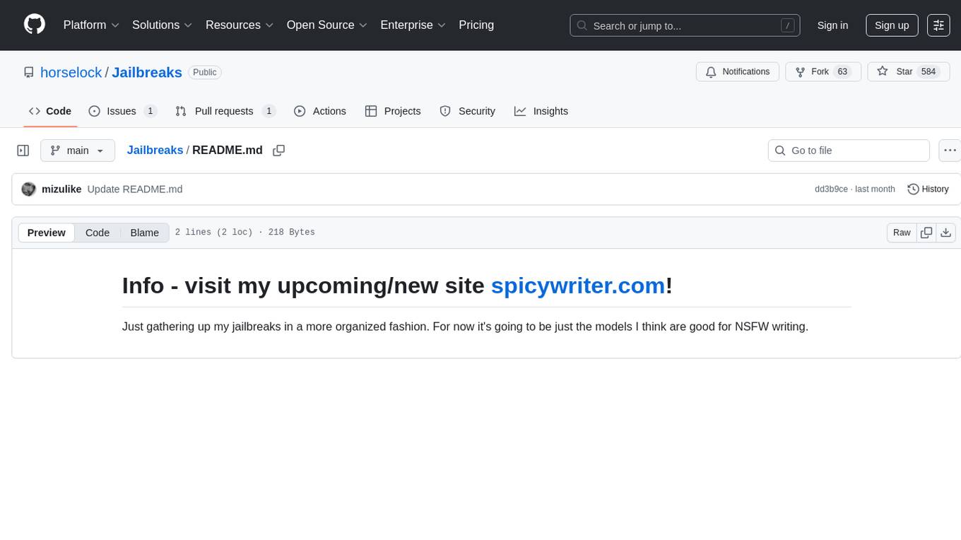Show the 584 stargazers count

tap(928, 72)
